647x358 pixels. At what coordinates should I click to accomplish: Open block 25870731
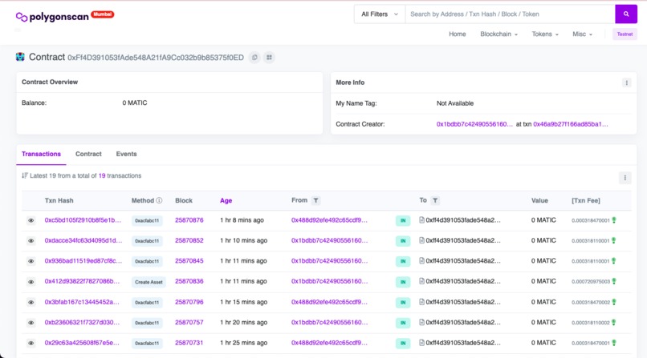[x=189, y=343]
